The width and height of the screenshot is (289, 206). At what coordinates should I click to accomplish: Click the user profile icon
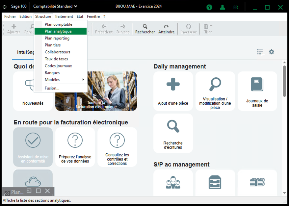223,7
